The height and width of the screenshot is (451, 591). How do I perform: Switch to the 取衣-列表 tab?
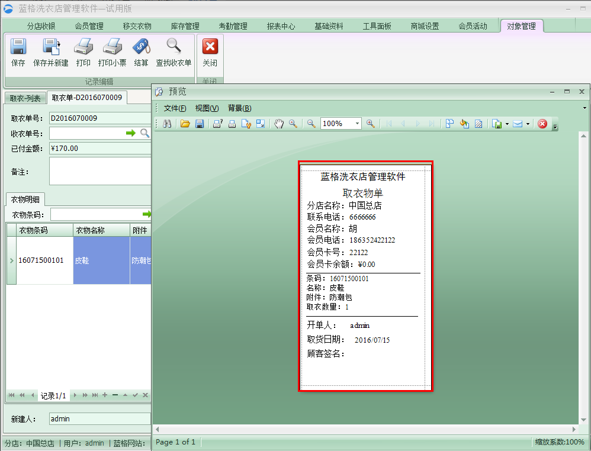tap(25, 98)
